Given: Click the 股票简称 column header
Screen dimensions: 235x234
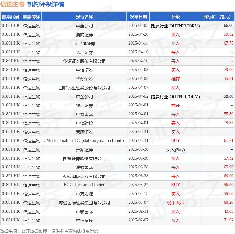Looking at the screenshot, I should pos(31,17).
